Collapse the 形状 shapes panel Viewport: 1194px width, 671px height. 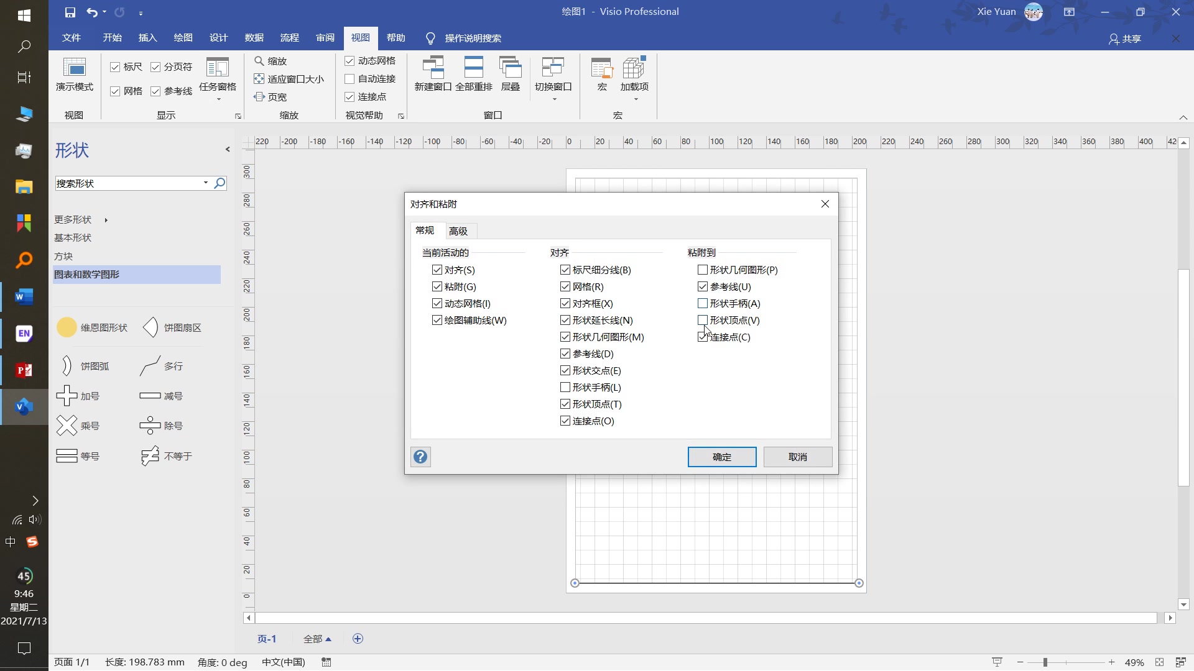(x=228, y=149)
